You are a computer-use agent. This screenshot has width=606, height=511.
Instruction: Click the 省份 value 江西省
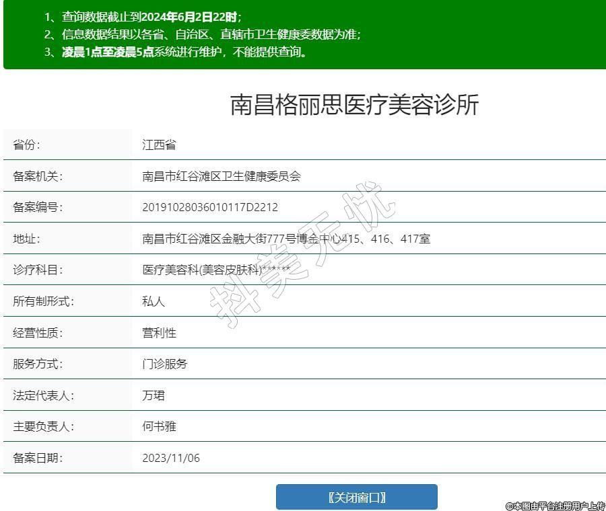[x=159, y=145]
